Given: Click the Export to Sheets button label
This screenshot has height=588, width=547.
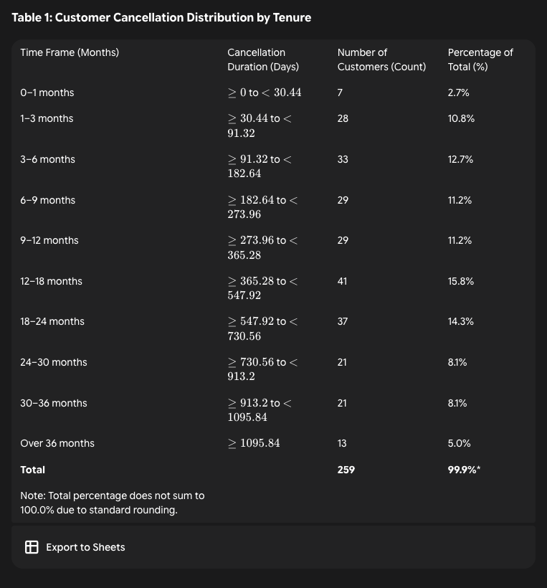Looking at the screenshot, I should click(85, 547).
